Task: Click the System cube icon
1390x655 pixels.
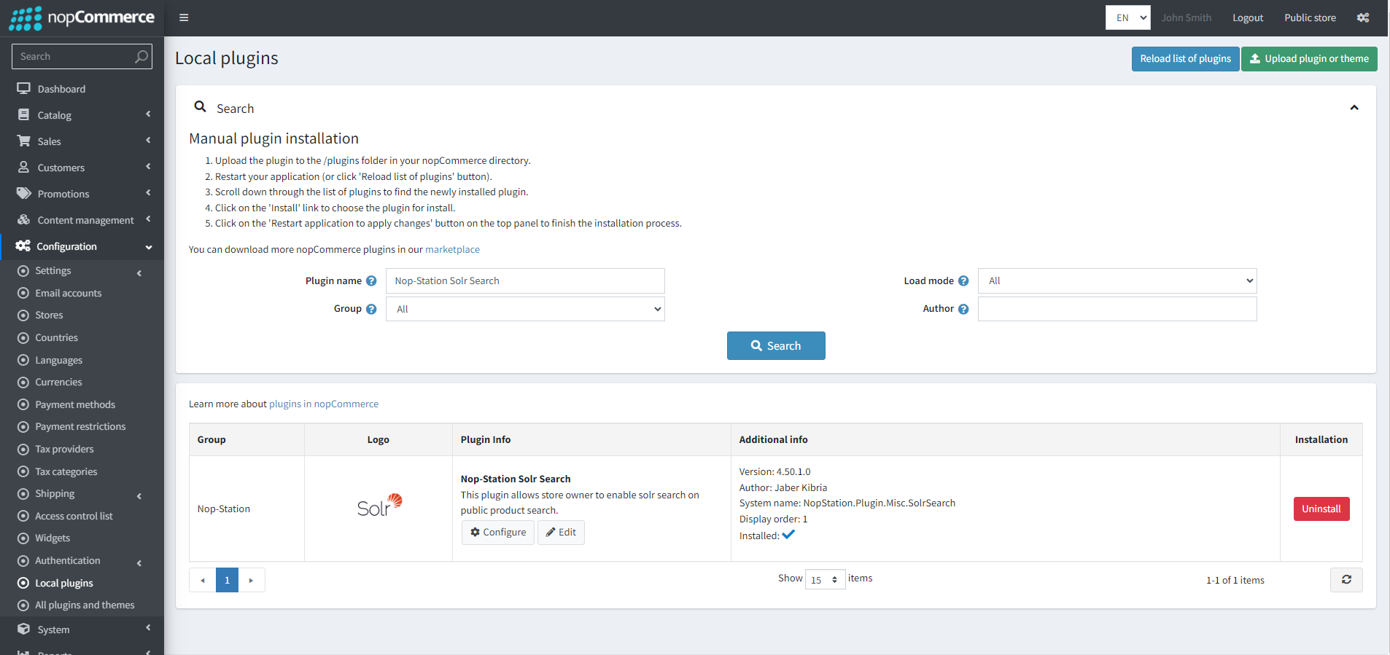Action: point(23,629)
